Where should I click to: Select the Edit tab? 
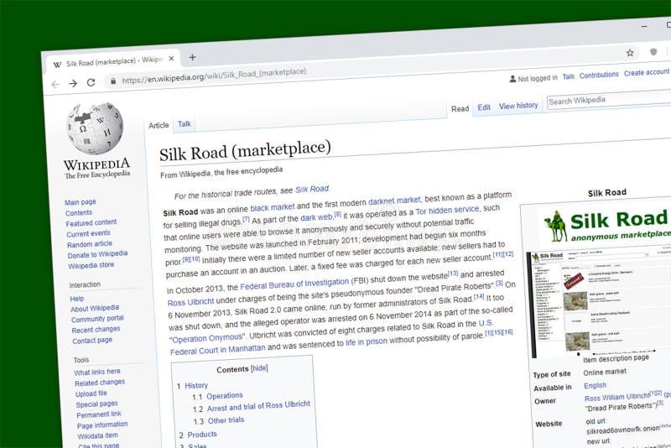point(484,107)
